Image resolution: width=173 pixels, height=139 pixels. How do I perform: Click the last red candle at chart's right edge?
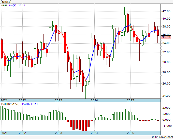[158, 33]
